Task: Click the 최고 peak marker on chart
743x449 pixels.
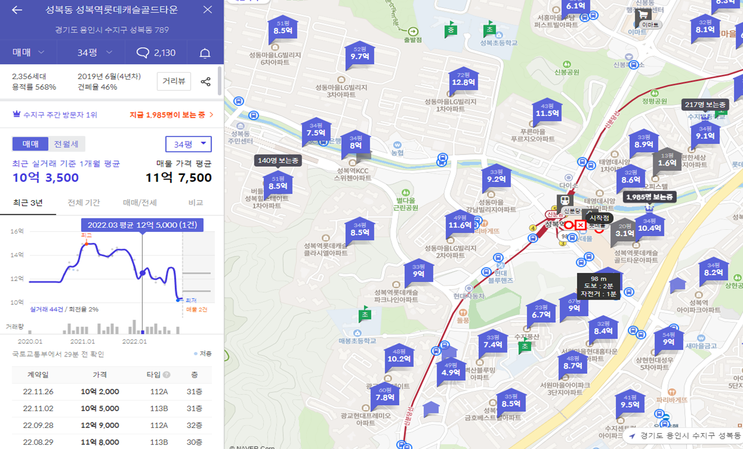Action: coord(86,243)
